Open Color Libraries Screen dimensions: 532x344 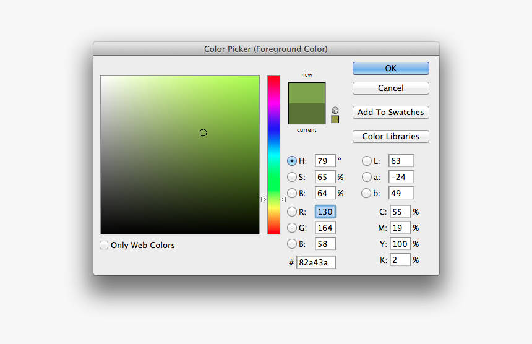click(x=391, y=136)
